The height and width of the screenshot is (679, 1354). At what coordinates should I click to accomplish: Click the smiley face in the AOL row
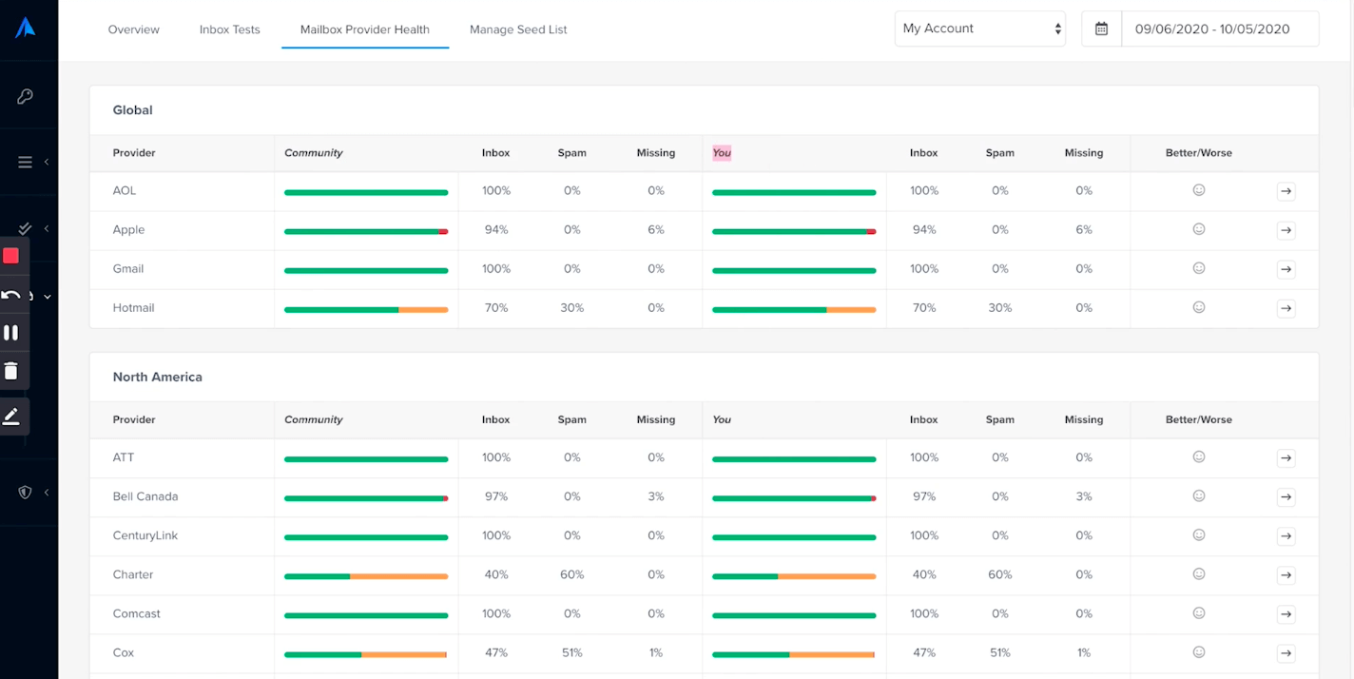[1199, 190]
